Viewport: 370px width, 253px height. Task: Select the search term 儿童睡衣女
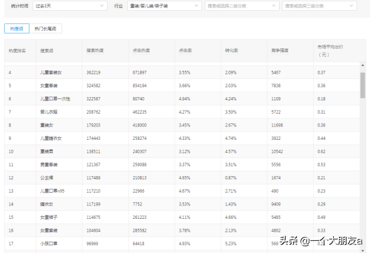click(51, 139)
